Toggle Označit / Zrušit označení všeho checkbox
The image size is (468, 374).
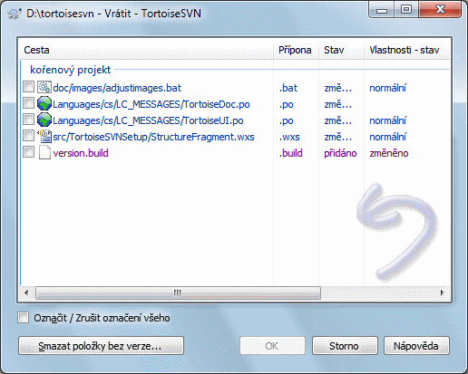tap(24, 318)
